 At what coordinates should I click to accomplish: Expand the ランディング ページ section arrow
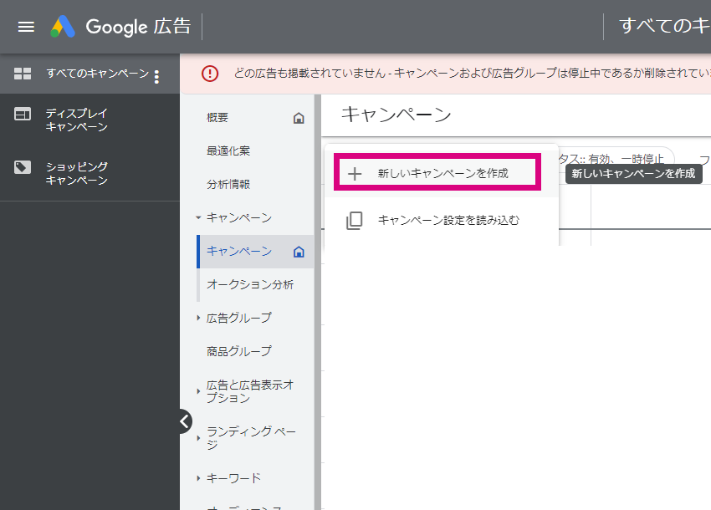click(x=198, y=438)
